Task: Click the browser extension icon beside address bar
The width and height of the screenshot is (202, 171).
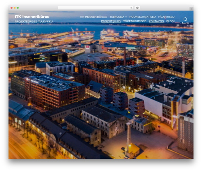Action: coord(137,8)
